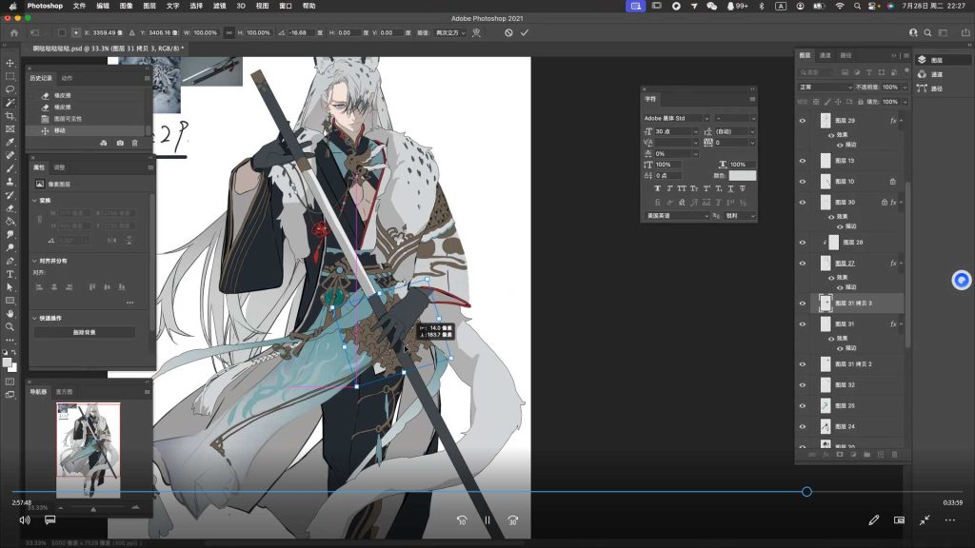Select the Magic Wand tool
Viewport: 975px width, 548px height.
point(10,103)
